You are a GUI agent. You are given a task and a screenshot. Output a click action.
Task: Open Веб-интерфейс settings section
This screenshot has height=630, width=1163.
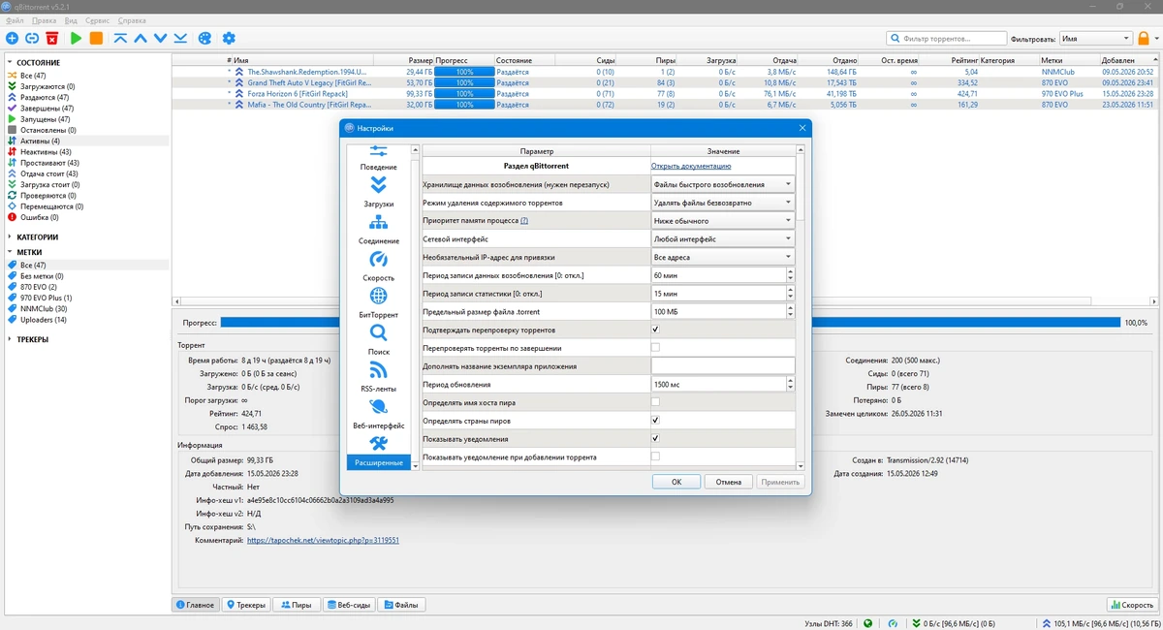(379, 414)
